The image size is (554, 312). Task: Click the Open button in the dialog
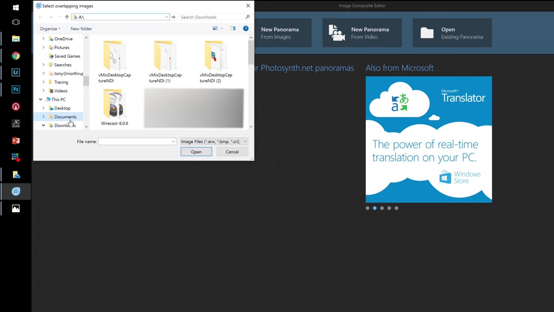[196, 152]
